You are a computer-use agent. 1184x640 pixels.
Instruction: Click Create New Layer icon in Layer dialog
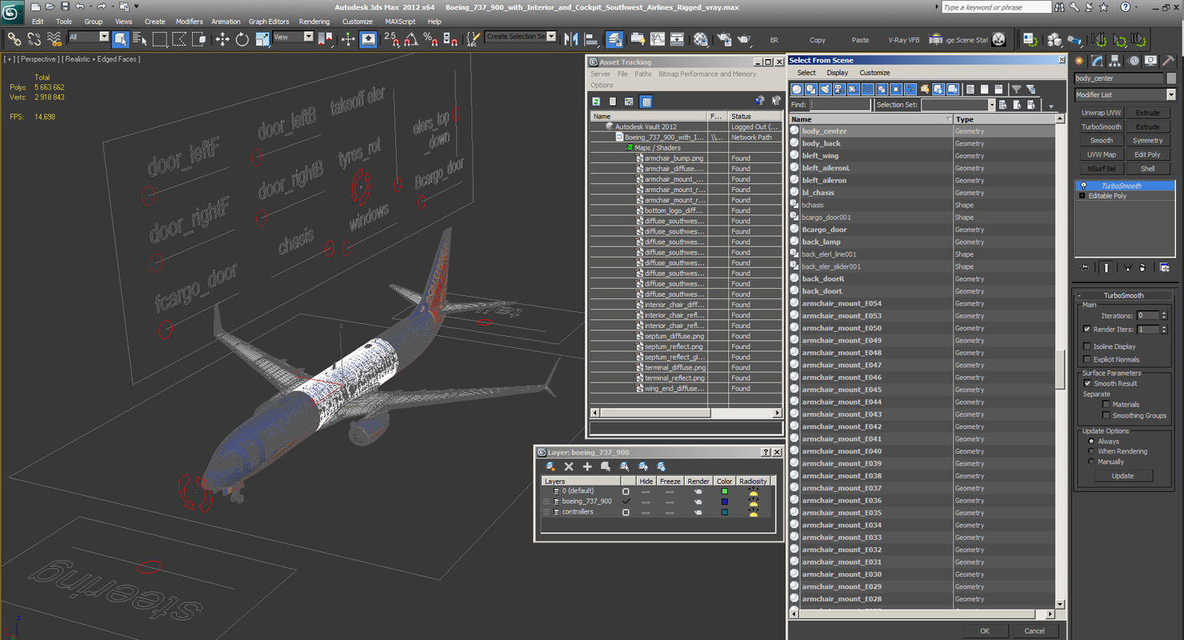click(550, 466)
